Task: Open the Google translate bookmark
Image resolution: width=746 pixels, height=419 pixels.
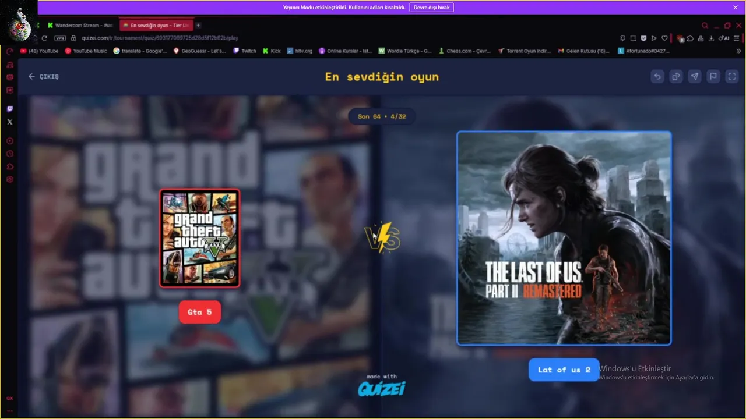Action: 140,51
